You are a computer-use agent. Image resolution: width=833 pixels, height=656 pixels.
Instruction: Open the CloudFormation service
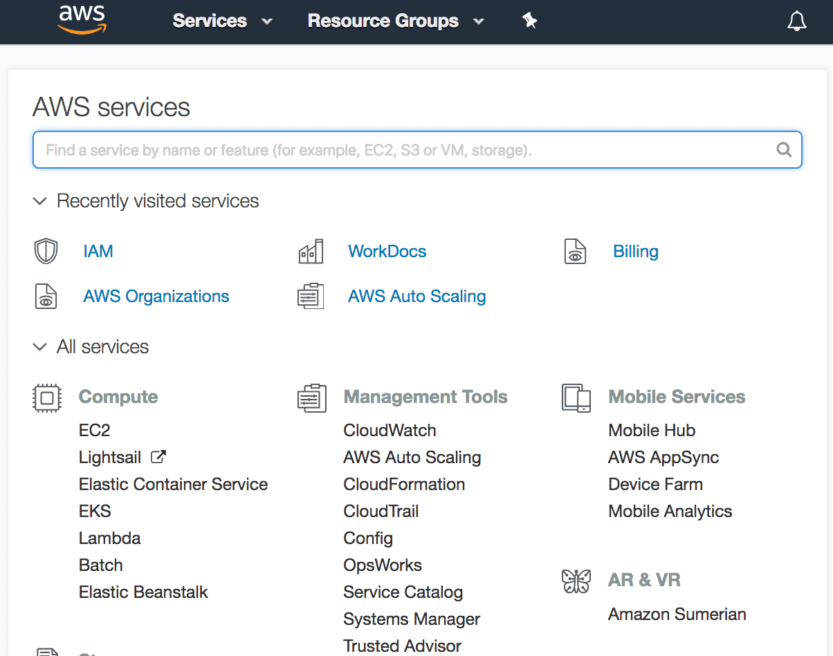point(405,485)
